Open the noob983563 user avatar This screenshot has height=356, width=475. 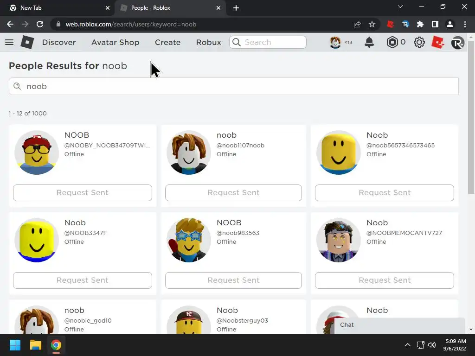[x=189, y=240]
